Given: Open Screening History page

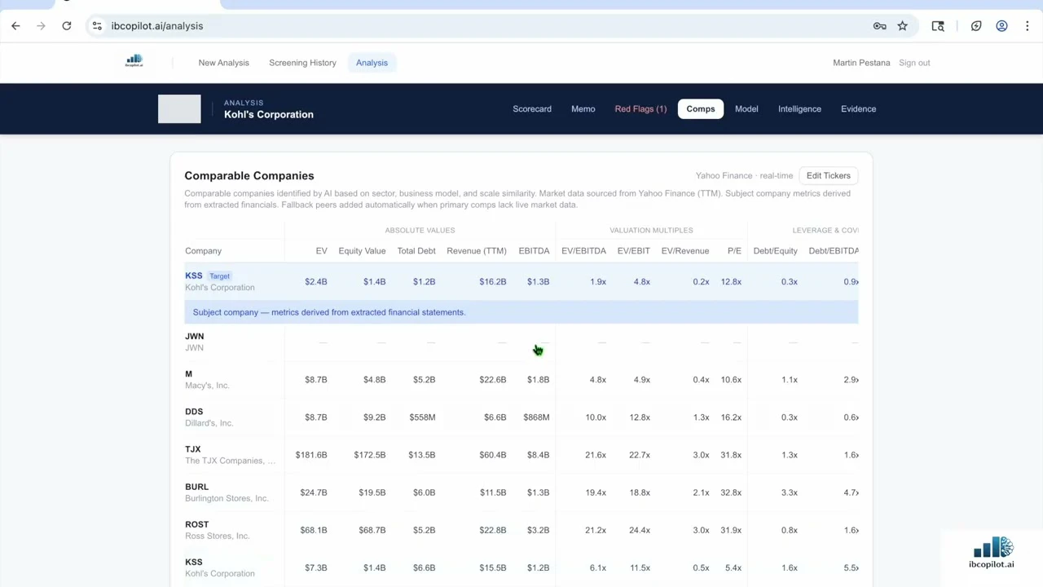Looking at the screenshot, I should (x=302, y=63).
